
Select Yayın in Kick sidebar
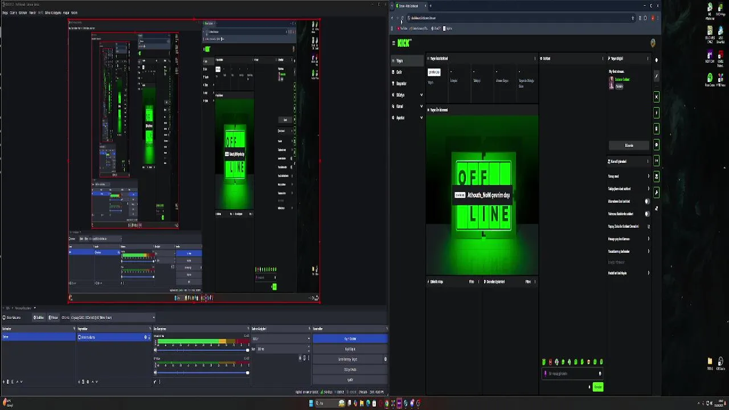pos(407,61)
